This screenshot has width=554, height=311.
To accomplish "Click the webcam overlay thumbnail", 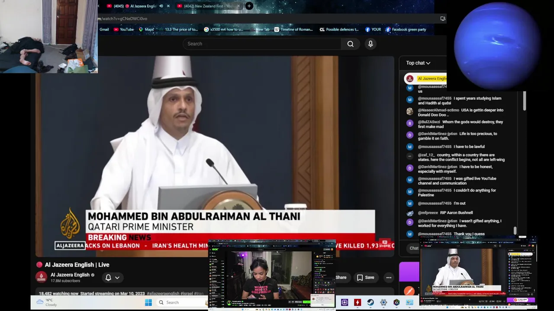I will coord(49,37).
